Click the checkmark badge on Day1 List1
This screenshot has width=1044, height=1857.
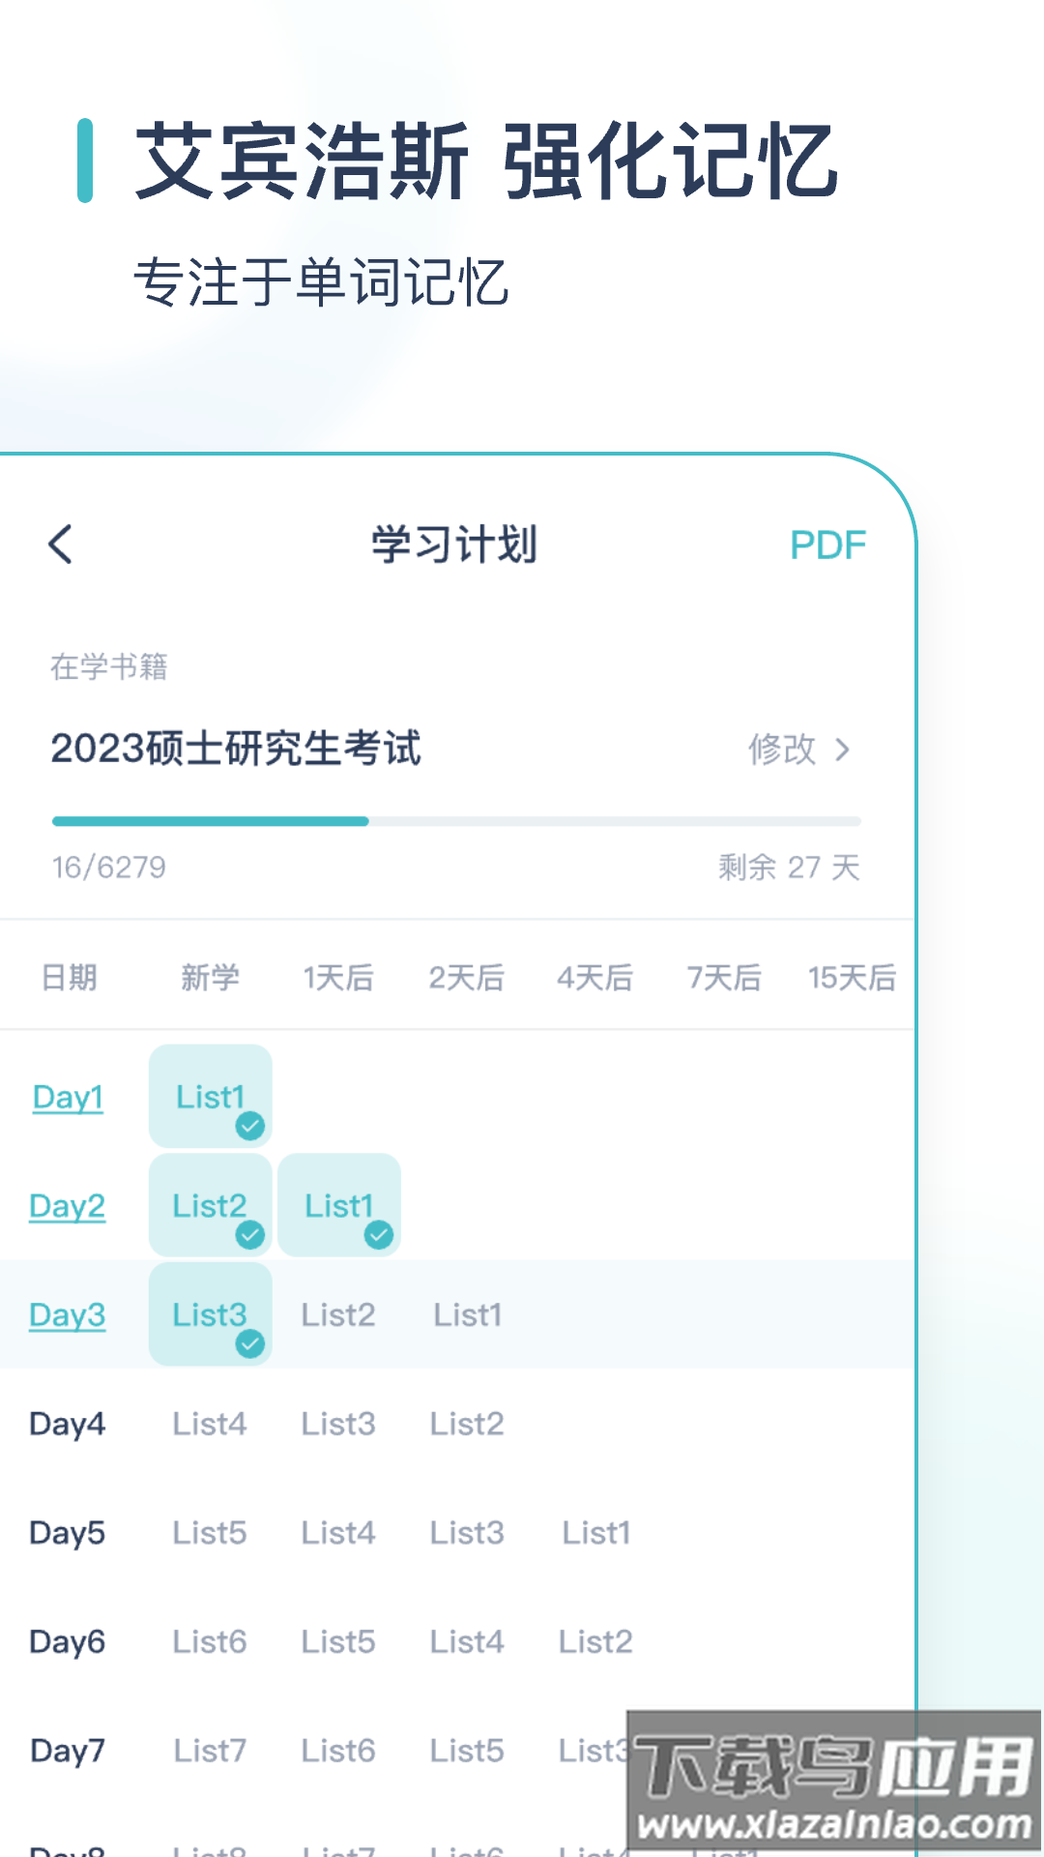point(250,1124)
